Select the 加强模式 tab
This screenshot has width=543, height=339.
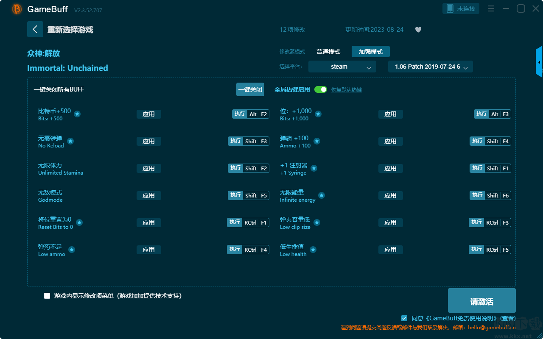point(371,52)
